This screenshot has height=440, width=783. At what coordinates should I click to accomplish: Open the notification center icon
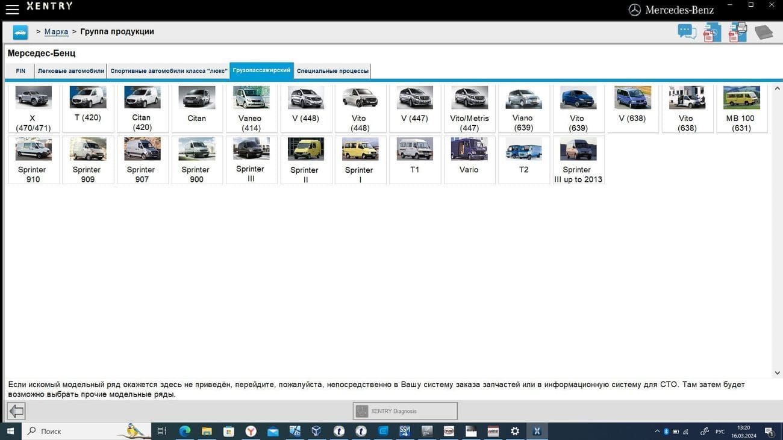point(769,431)
